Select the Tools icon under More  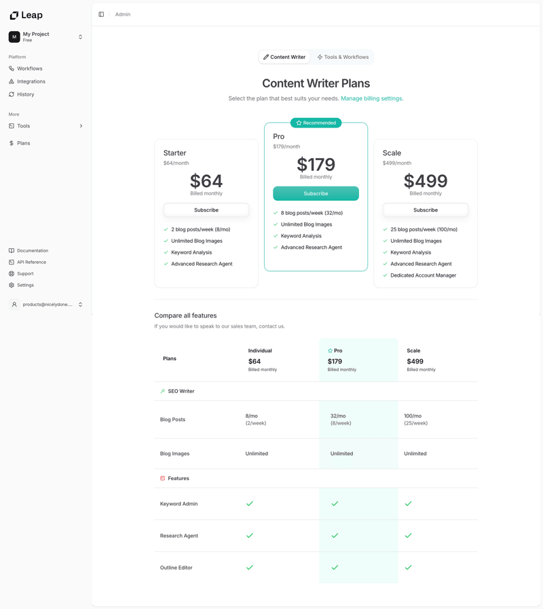(11, 125)
